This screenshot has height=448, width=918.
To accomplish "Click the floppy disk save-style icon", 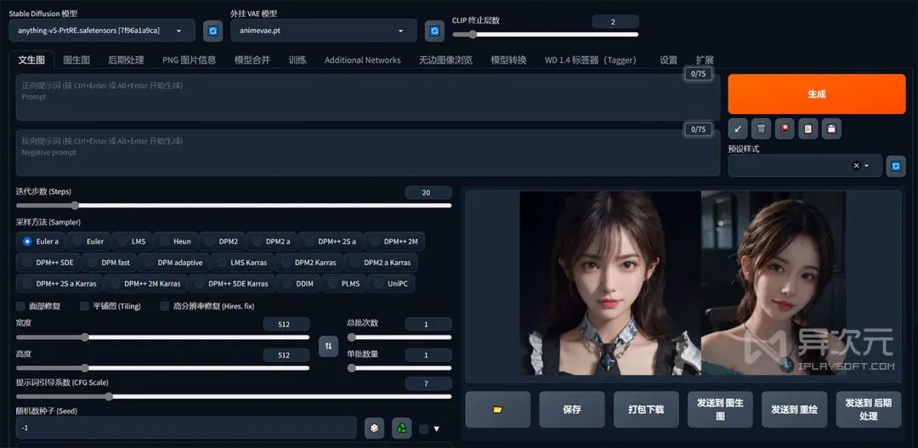I will [831, 128].
